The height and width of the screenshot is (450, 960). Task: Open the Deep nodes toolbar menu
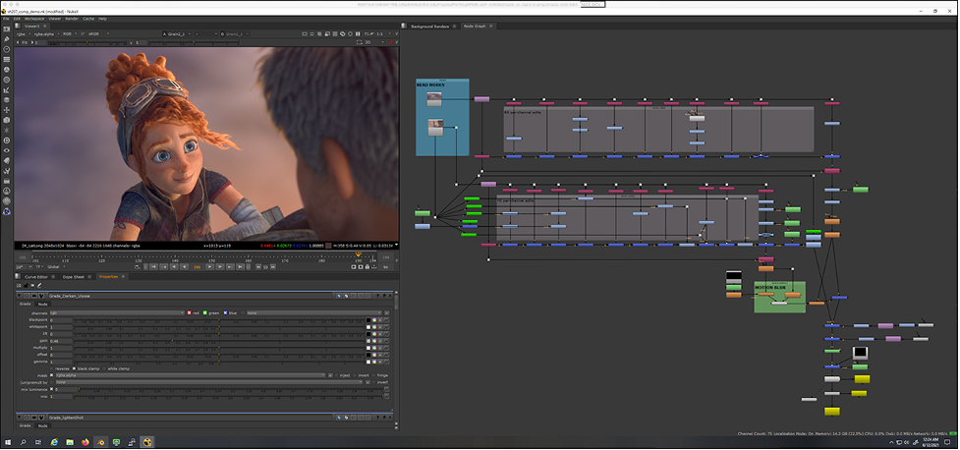[7, 141]
